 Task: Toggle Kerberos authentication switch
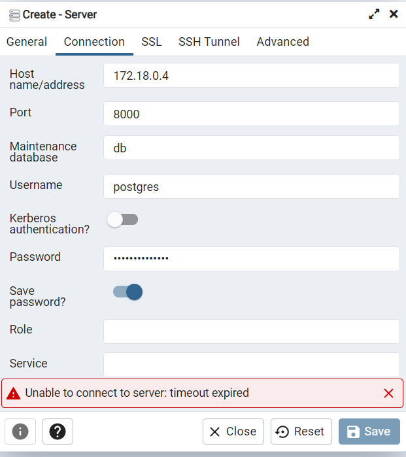123,220
